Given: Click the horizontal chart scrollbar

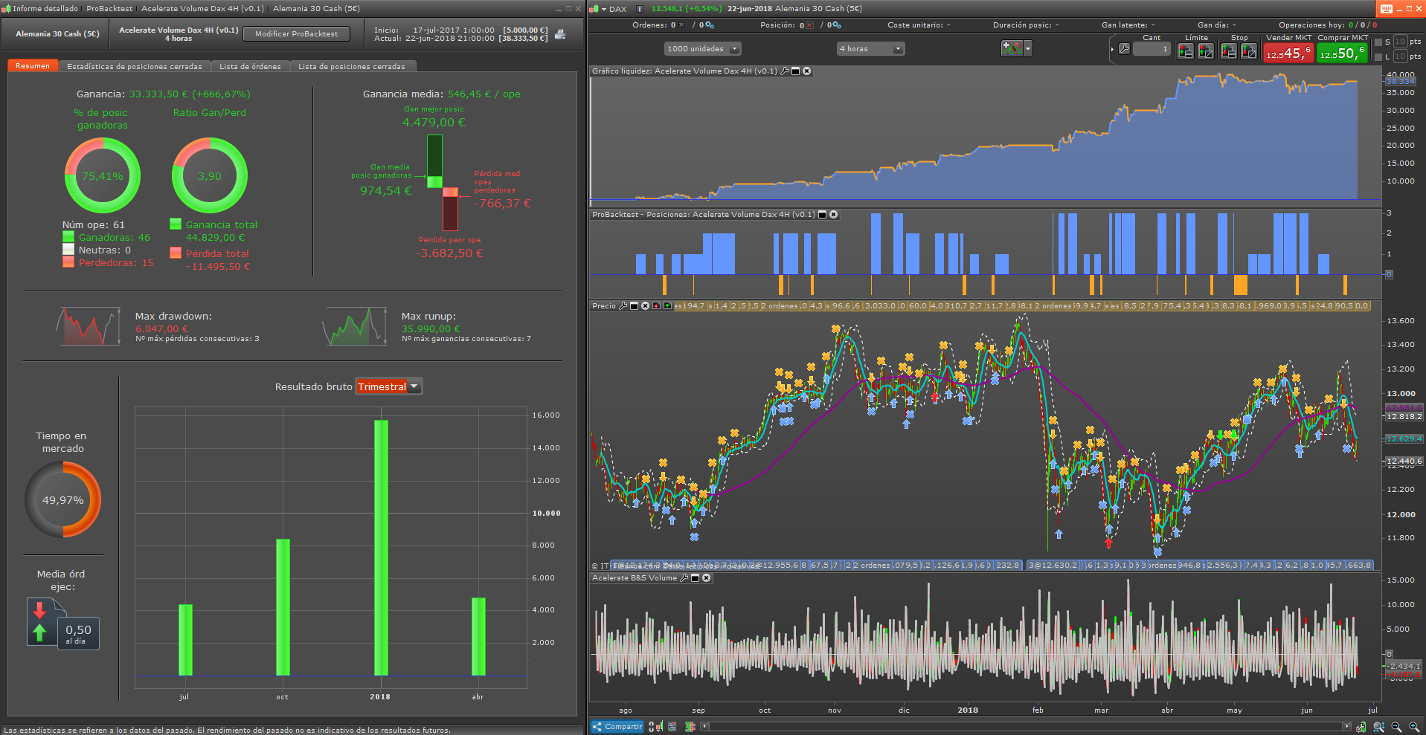Looking at the screenshot, I should [x=1027, y=727].
